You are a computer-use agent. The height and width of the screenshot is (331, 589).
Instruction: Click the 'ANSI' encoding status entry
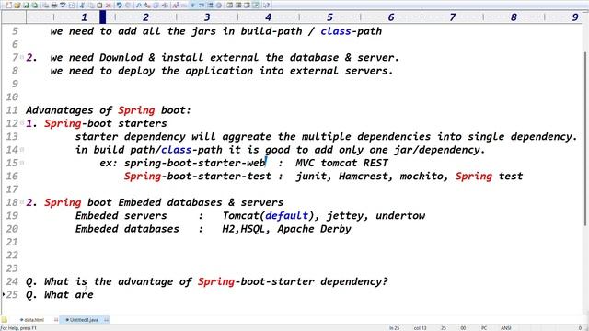coord(505,328)
